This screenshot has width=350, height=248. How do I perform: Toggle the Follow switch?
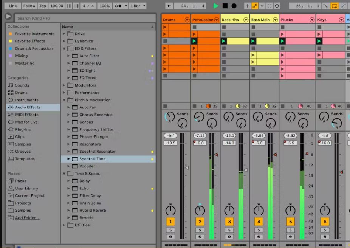point(29,6)
